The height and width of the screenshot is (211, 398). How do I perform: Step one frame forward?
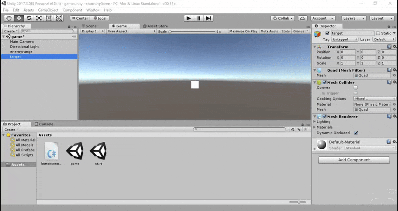coord(208,18)
